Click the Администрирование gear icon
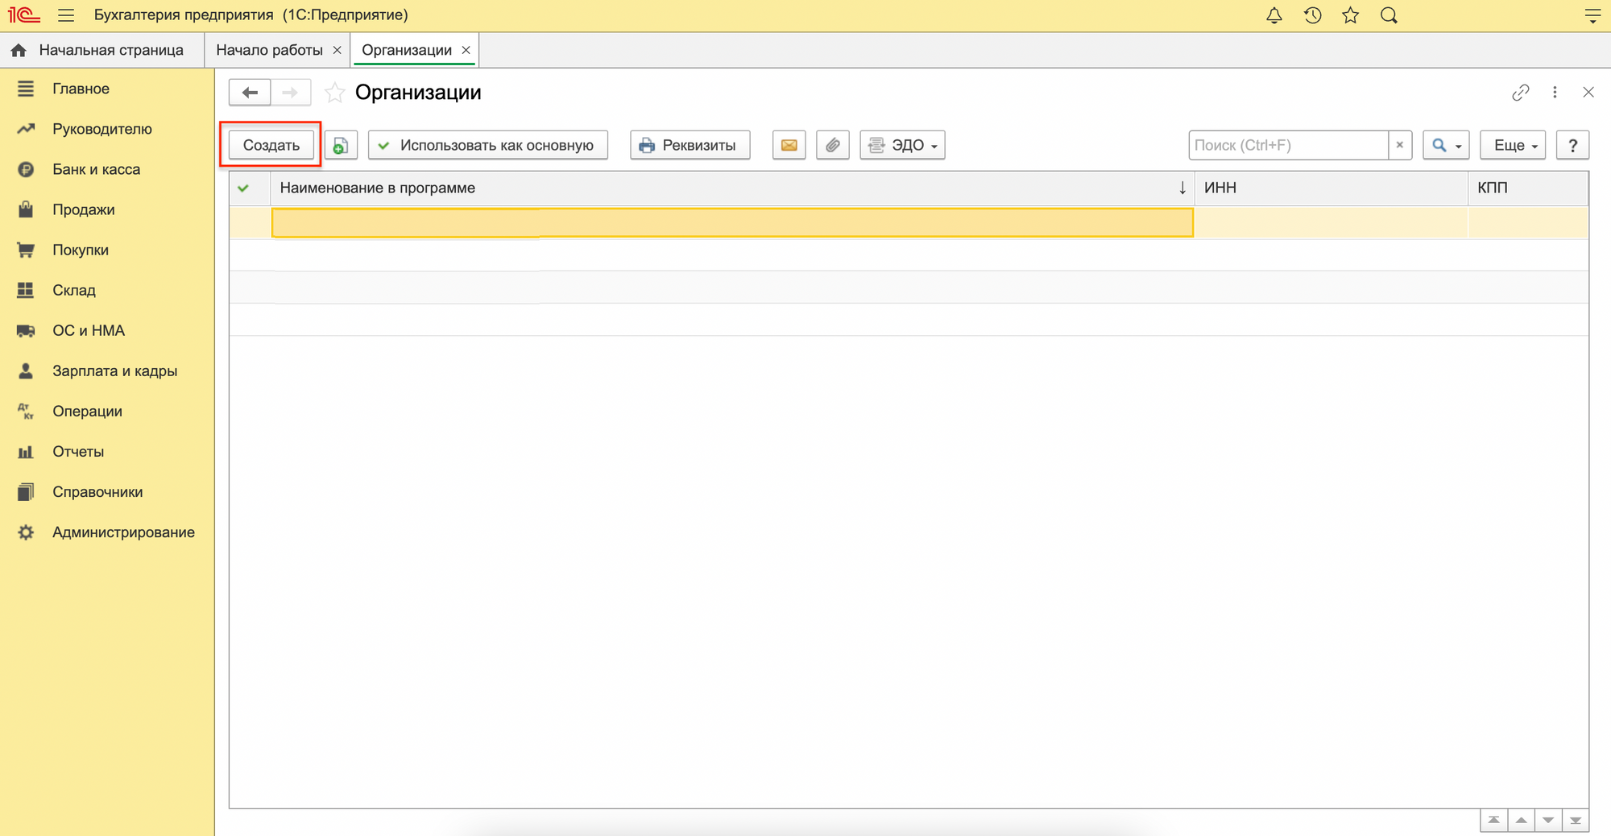Viewport: 1611px width, 836px height. coord(26,532)
